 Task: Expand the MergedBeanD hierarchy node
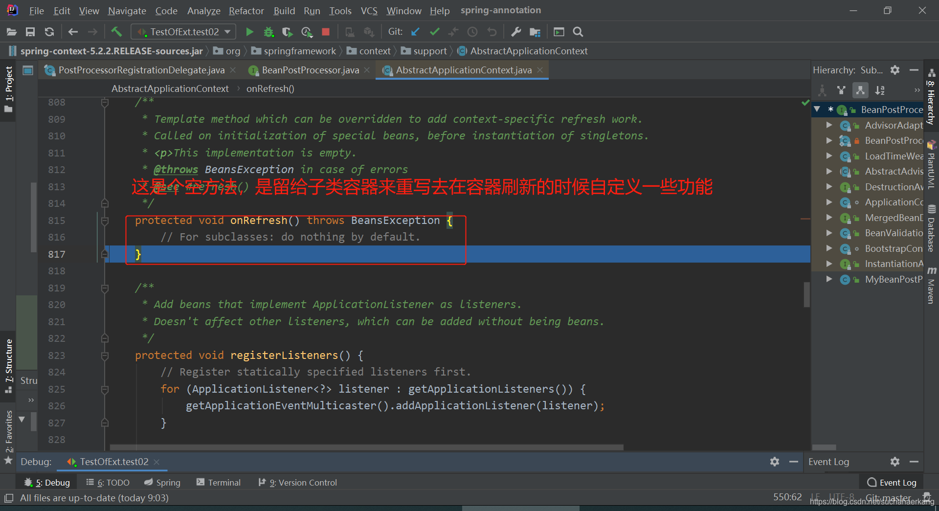(x=829, y=218)
